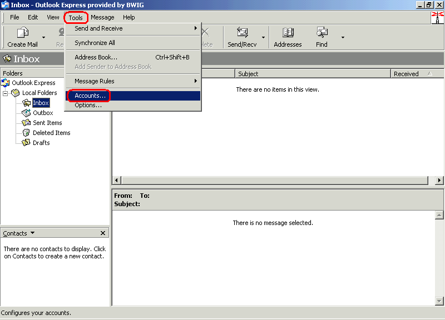Open the Message menu
445x320 pixels.
(x=102, y=17)
